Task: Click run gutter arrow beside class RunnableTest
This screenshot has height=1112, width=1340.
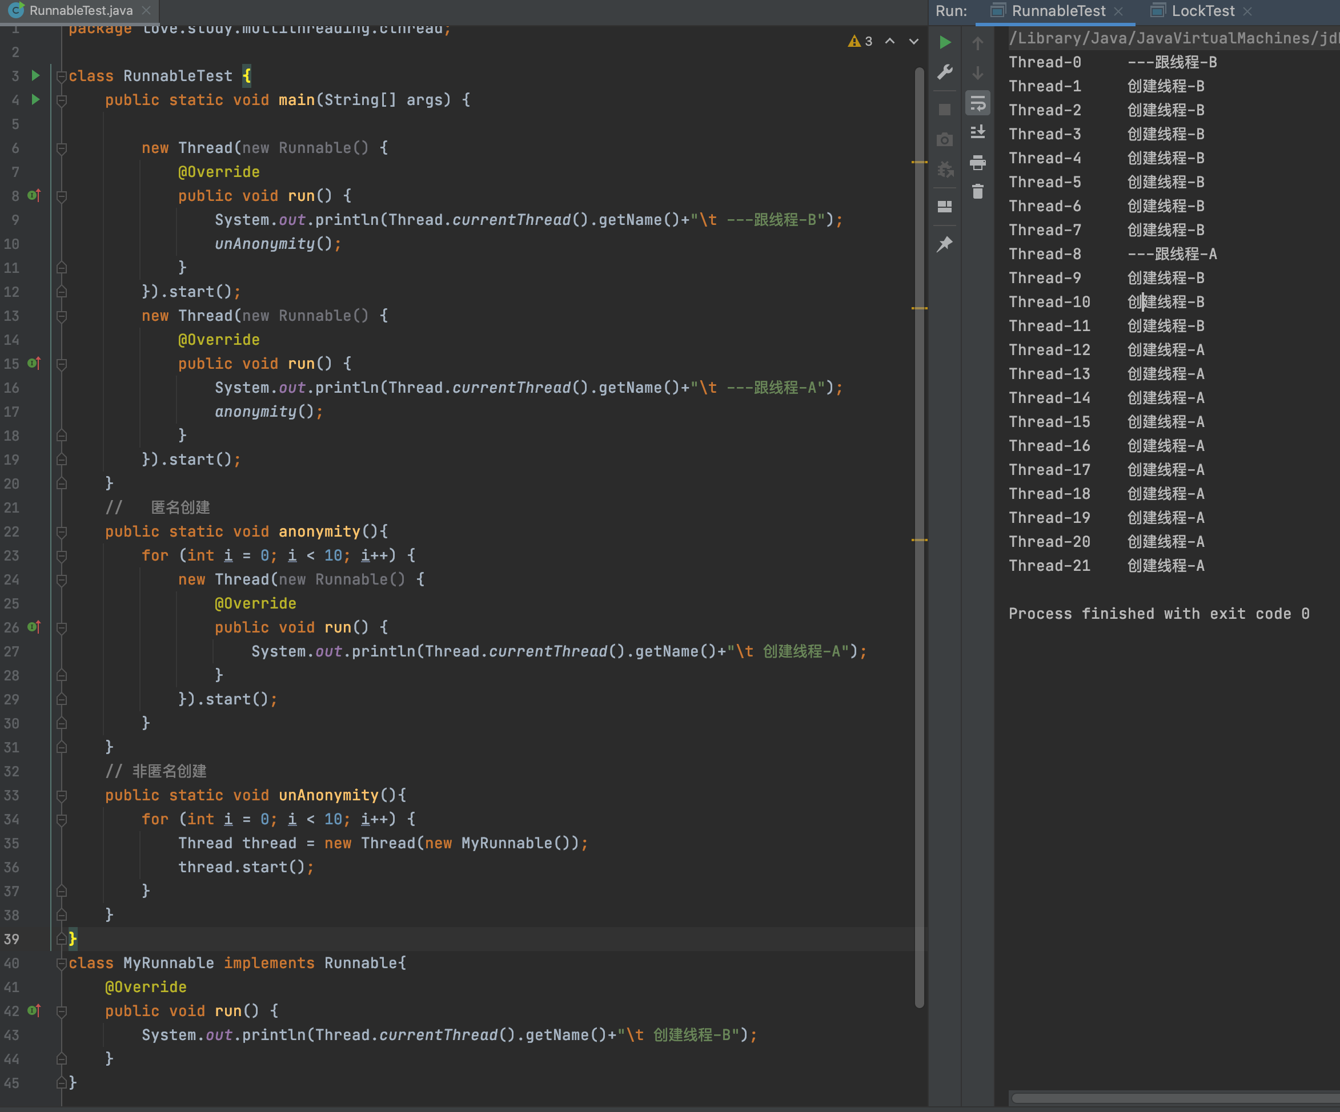Action: pos(36,76)
